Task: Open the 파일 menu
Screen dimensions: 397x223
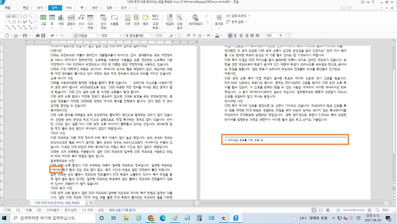Action: coord(7,8)
